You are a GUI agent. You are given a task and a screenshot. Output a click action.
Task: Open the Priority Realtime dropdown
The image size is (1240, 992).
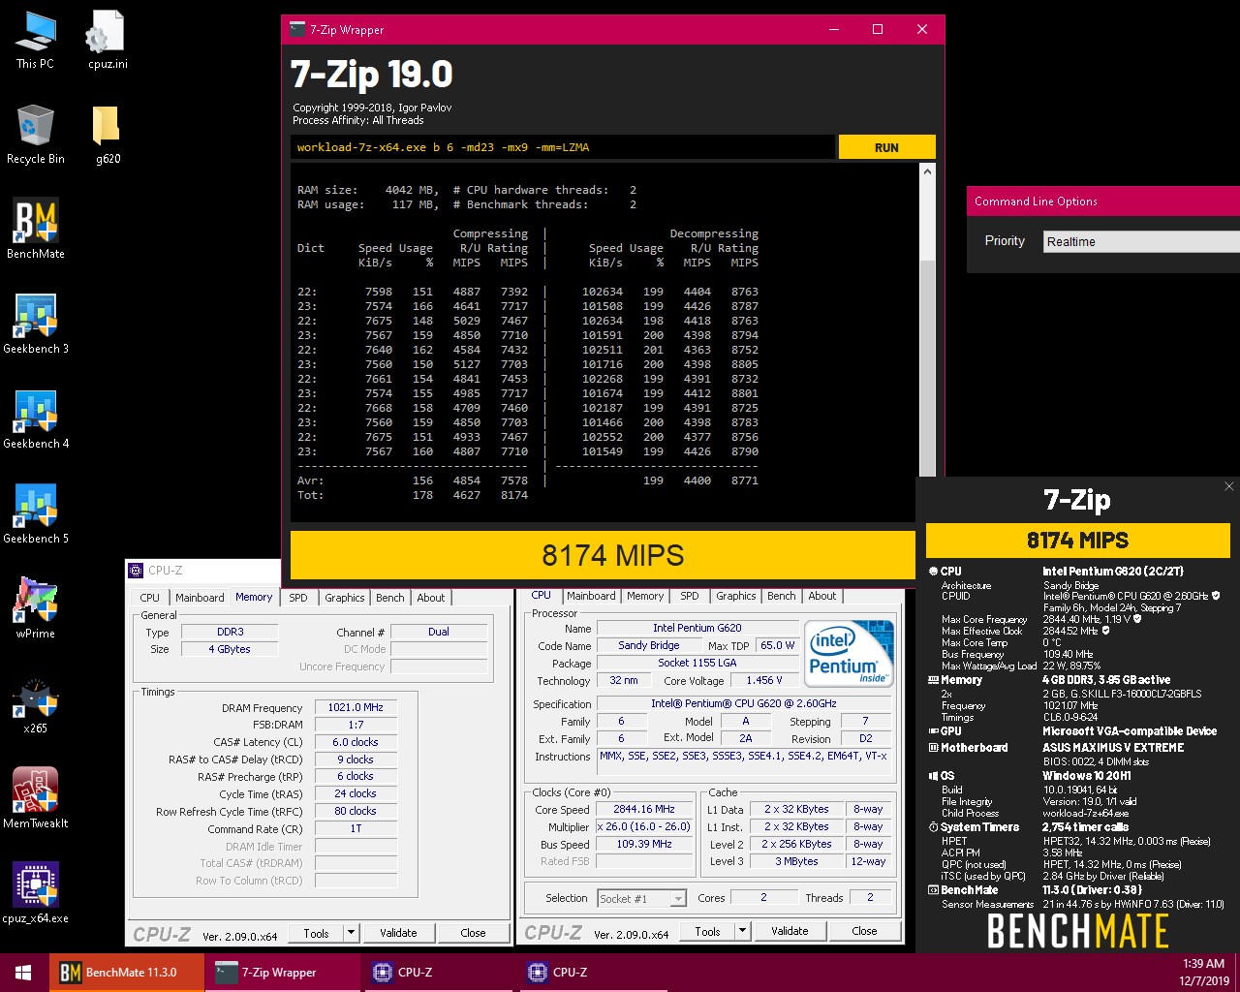tap(1141, 241)
